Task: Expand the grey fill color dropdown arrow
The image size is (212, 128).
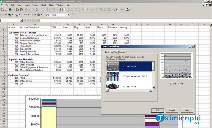Action: (x=6, y=15)
